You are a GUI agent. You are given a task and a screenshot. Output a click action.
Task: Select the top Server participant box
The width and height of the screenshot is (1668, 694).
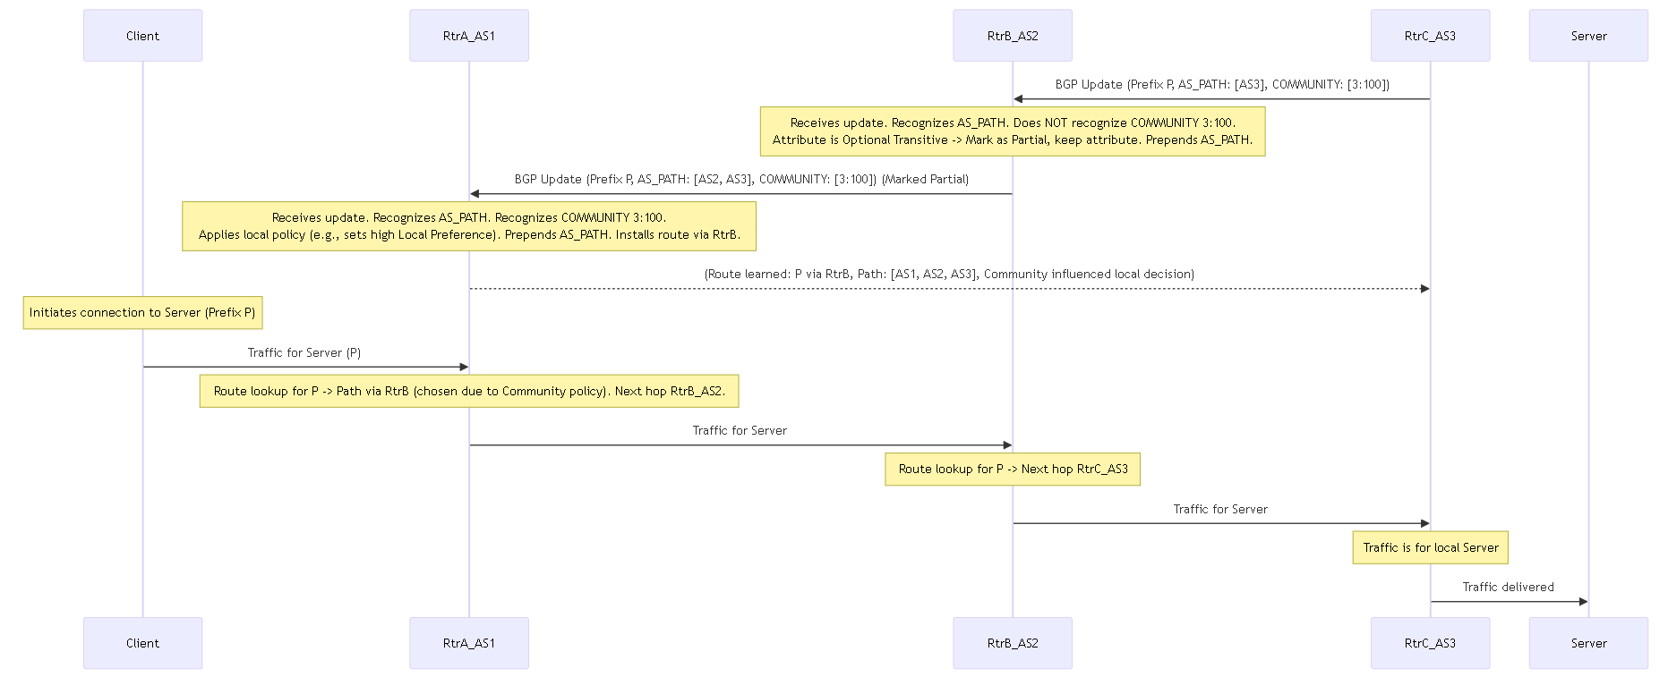pos(1588,36)
